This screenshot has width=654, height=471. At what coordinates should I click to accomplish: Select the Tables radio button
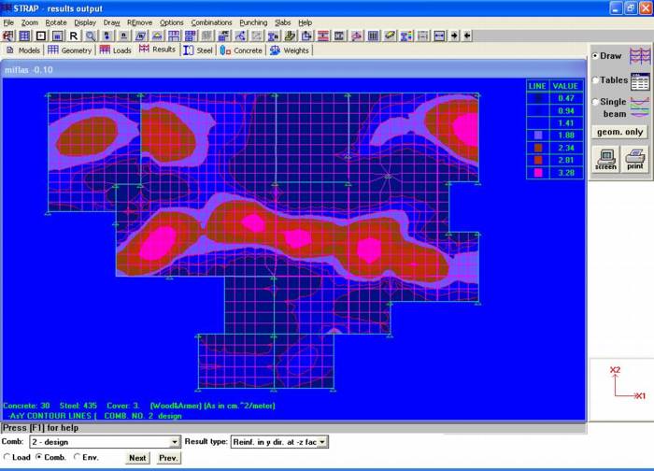(596, 80)
